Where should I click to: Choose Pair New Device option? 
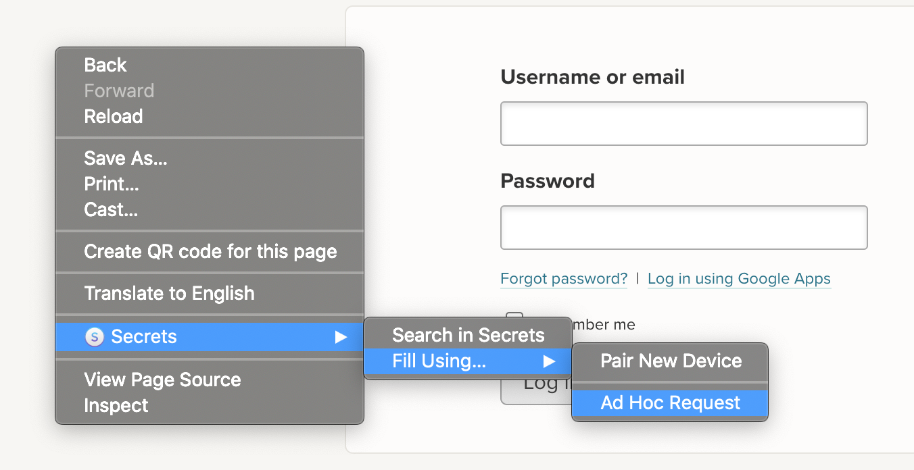(671, 361)
